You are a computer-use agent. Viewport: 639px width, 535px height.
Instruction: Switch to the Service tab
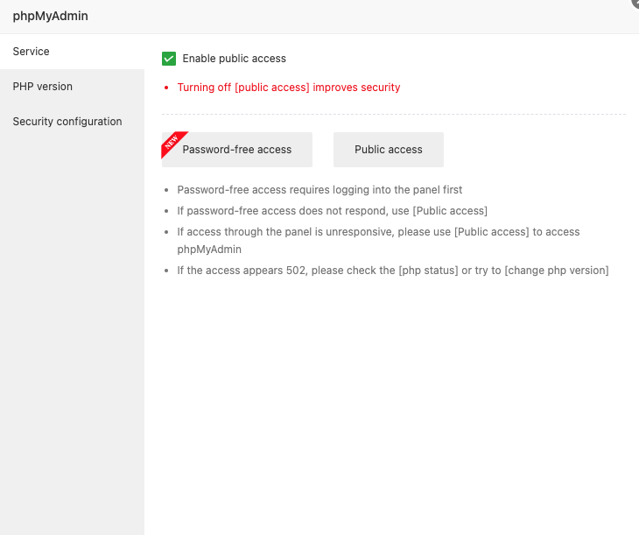coord(32,52)
